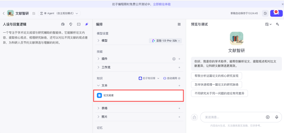Edit the bot name with pencil icon

34,13
